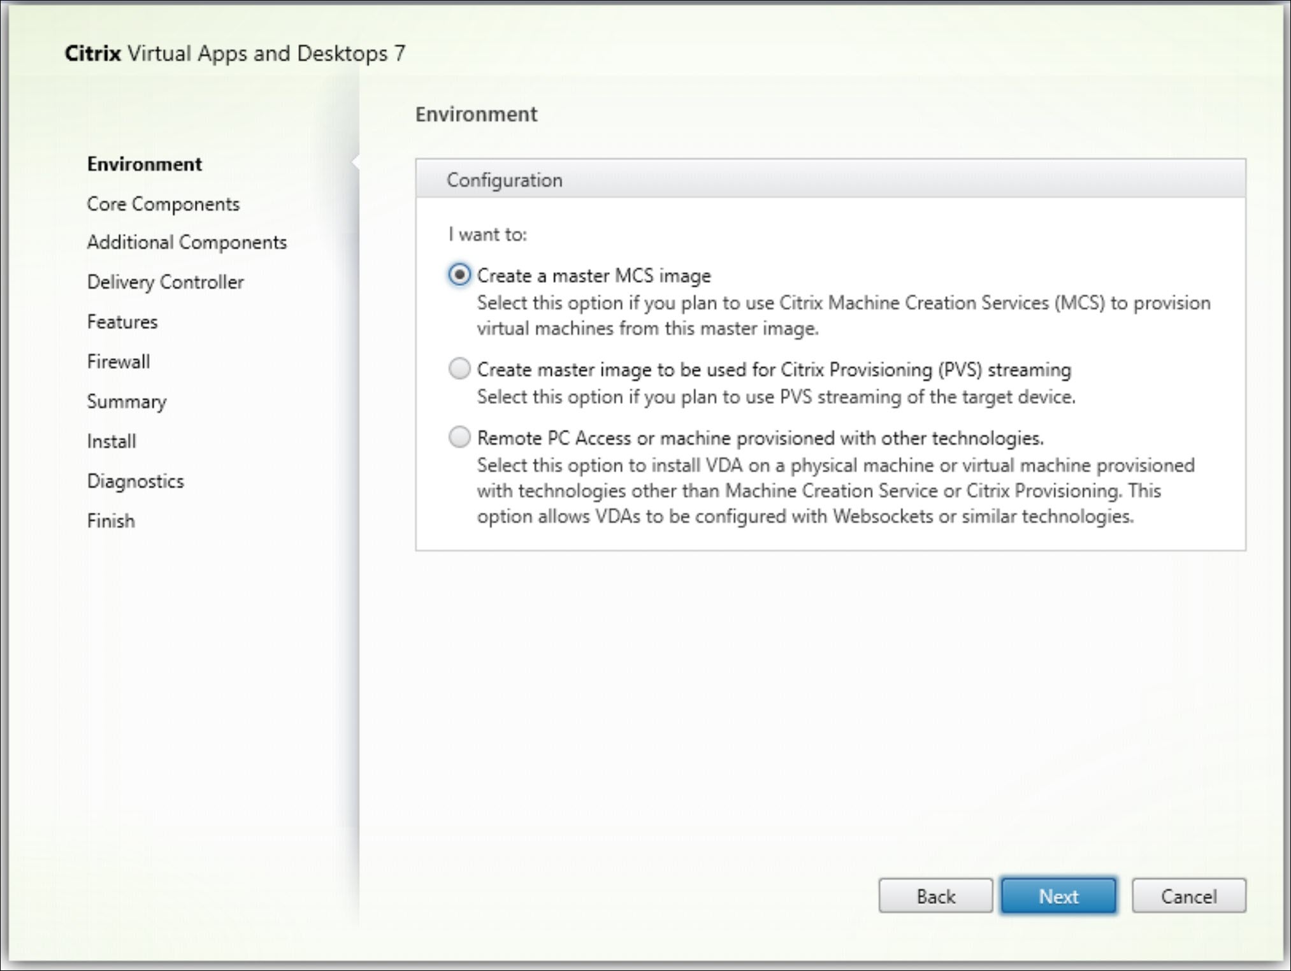
Task: Click the Environment step in sidebar
Action: pyautogui.click(x=145, y=163)
